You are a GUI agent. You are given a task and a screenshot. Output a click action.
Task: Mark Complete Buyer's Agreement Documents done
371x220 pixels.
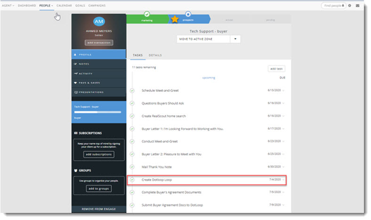[132, 192]
